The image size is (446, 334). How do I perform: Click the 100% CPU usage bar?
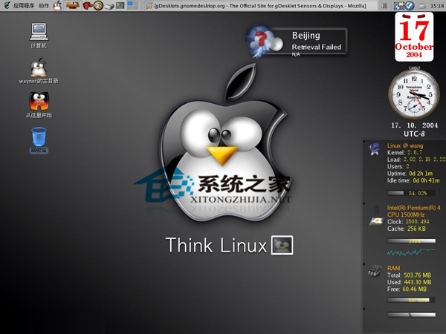411,241
